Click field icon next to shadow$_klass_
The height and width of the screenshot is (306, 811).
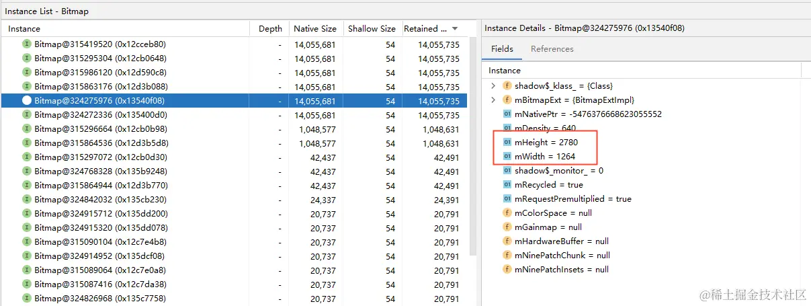pos(507,86)
